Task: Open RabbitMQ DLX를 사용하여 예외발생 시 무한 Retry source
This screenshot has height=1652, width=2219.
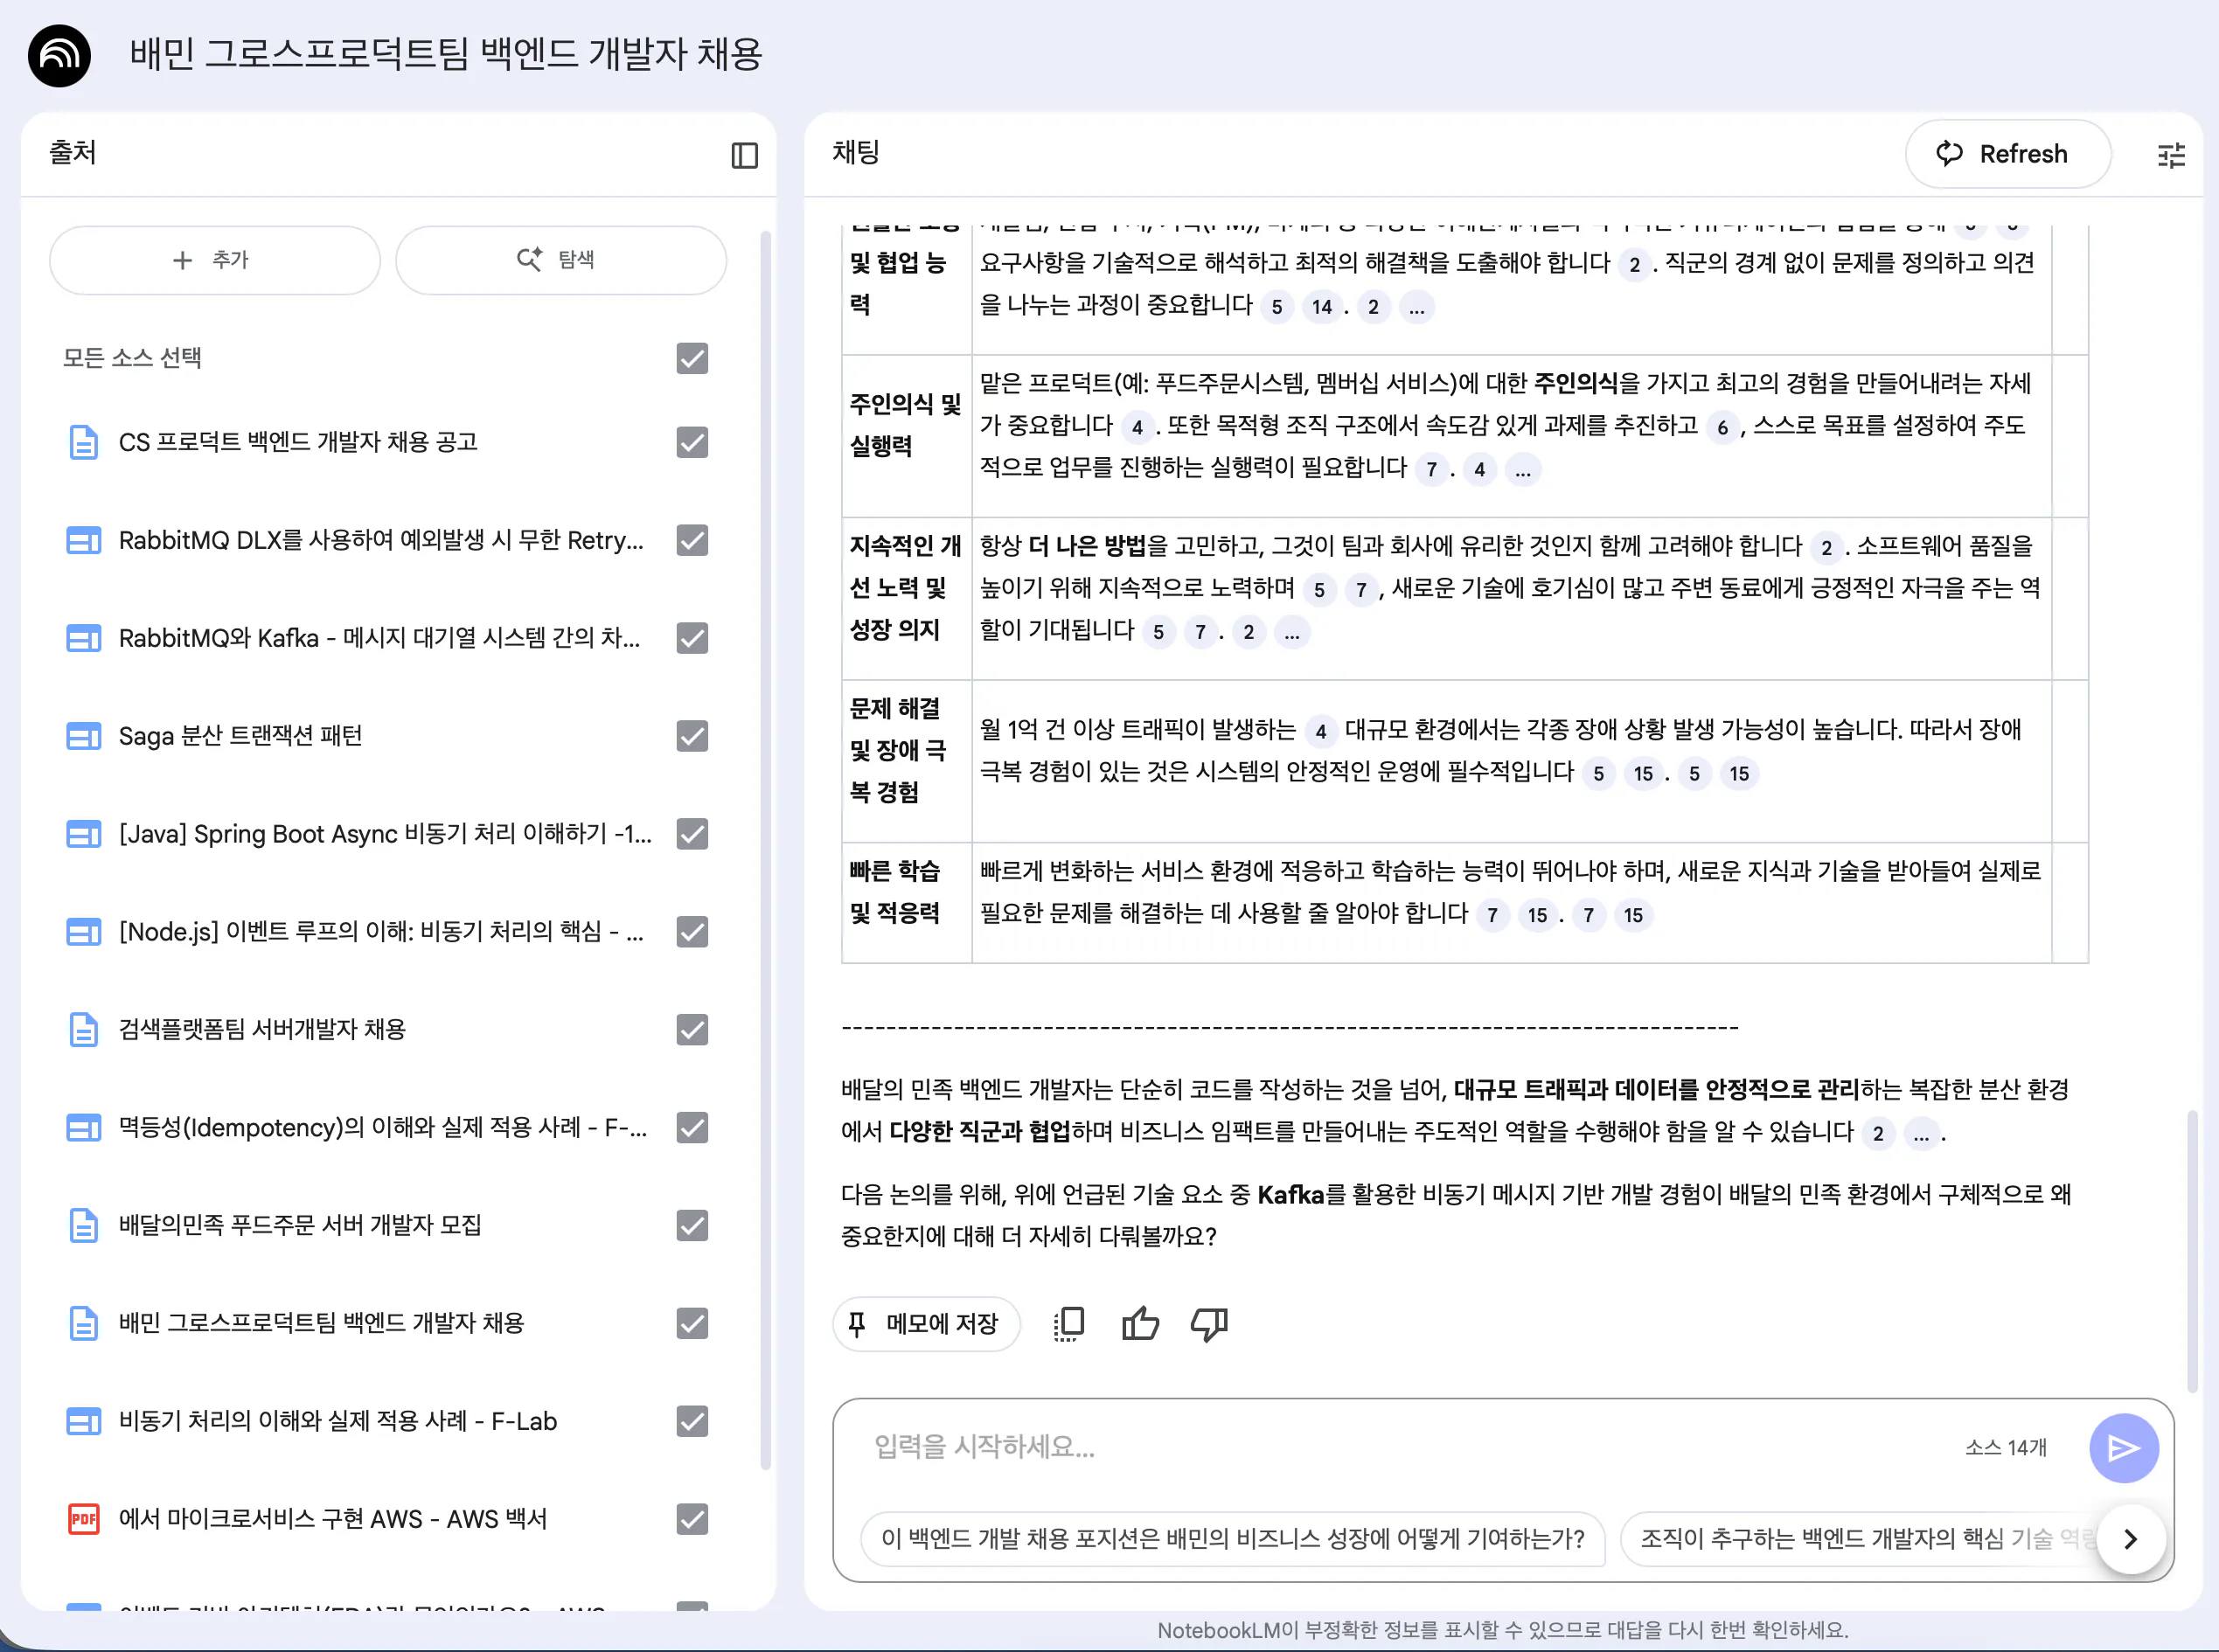Action: click(381, 540)
